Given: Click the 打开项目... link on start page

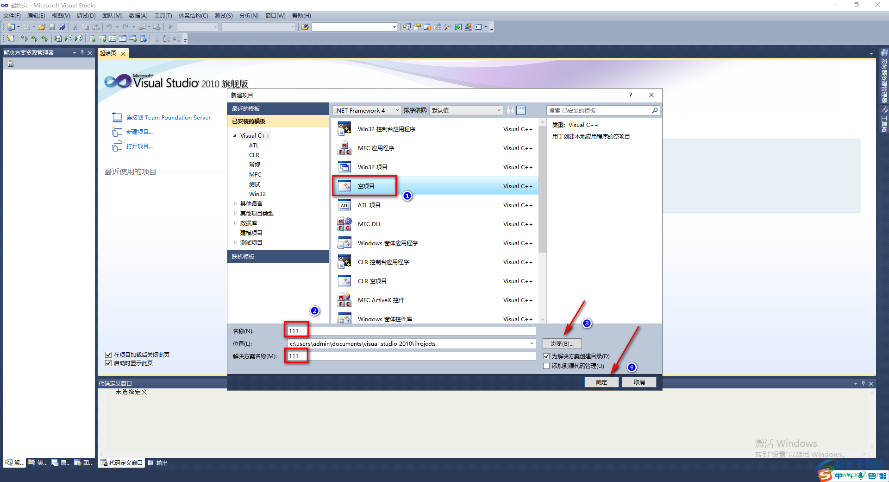Looking at the screenshot, I should [139, 146].
